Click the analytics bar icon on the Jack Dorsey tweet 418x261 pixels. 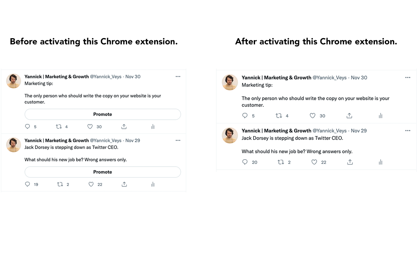pos(153,184)
